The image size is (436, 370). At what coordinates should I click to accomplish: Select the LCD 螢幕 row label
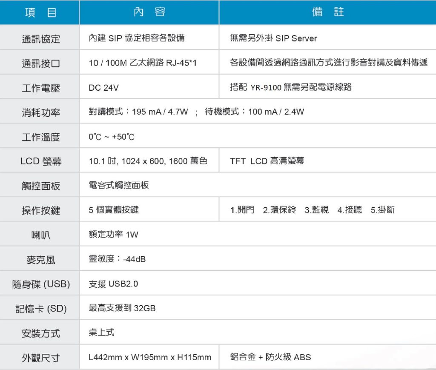pos(41,161)
